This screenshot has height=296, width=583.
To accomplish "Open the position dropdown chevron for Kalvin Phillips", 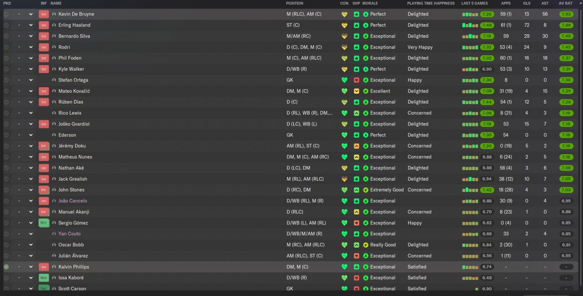I will tap(31, 267).
